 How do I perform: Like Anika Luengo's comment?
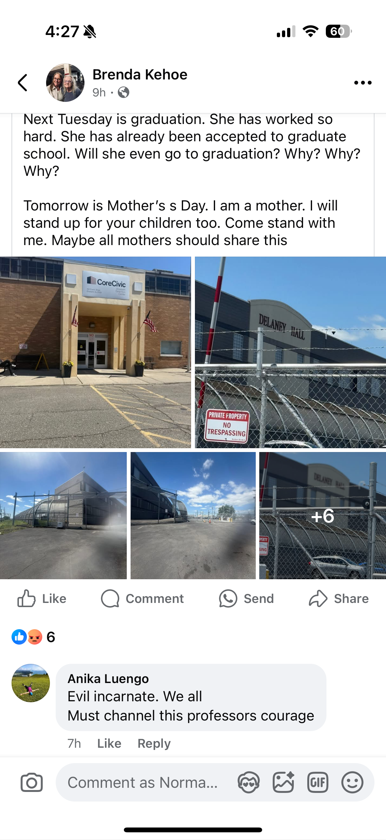(x=109, y=743)
